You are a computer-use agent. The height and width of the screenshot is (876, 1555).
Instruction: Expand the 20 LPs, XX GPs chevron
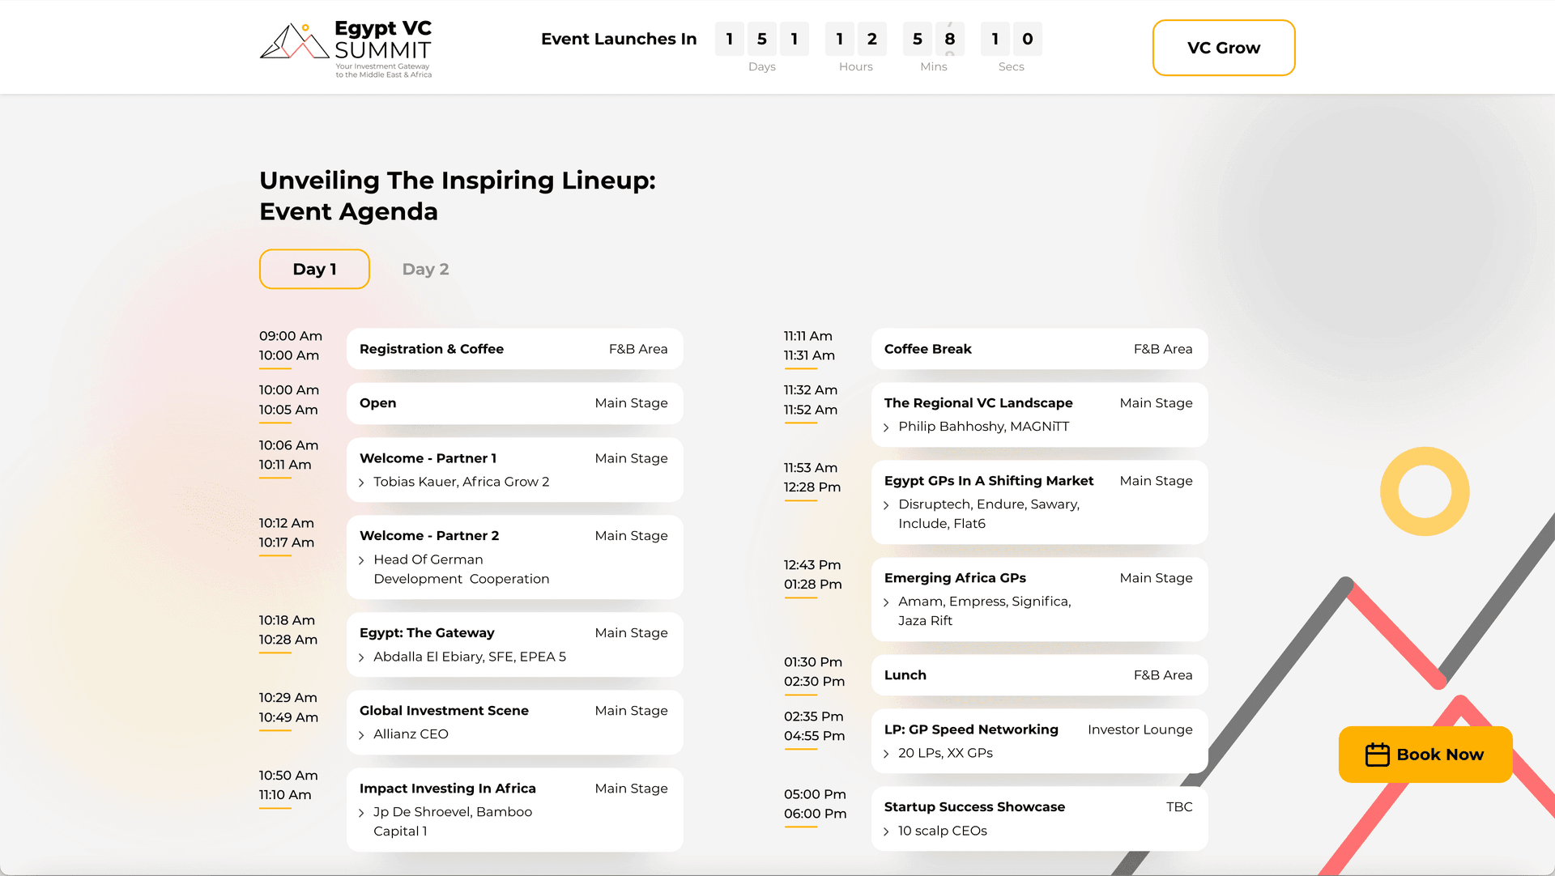(886, 754)
